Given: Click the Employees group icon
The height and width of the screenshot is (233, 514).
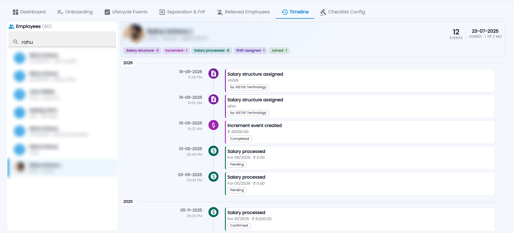Looking at the screenshot, I should click(11, 27).
